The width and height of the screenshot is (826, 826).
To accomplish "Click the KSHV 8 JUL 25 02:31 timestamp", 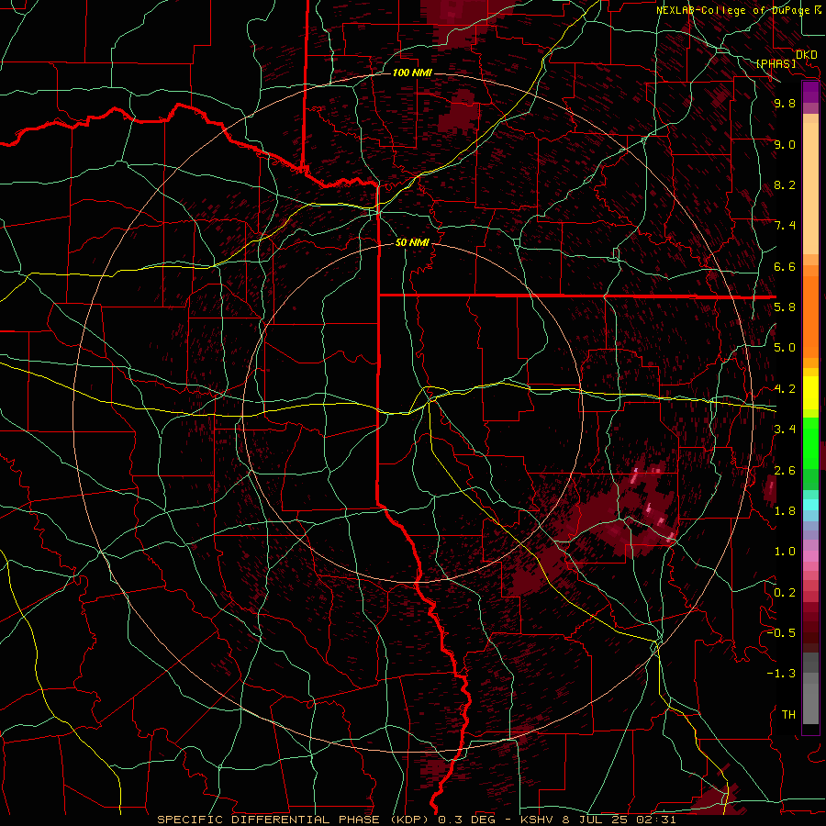I will pos(597,820).
